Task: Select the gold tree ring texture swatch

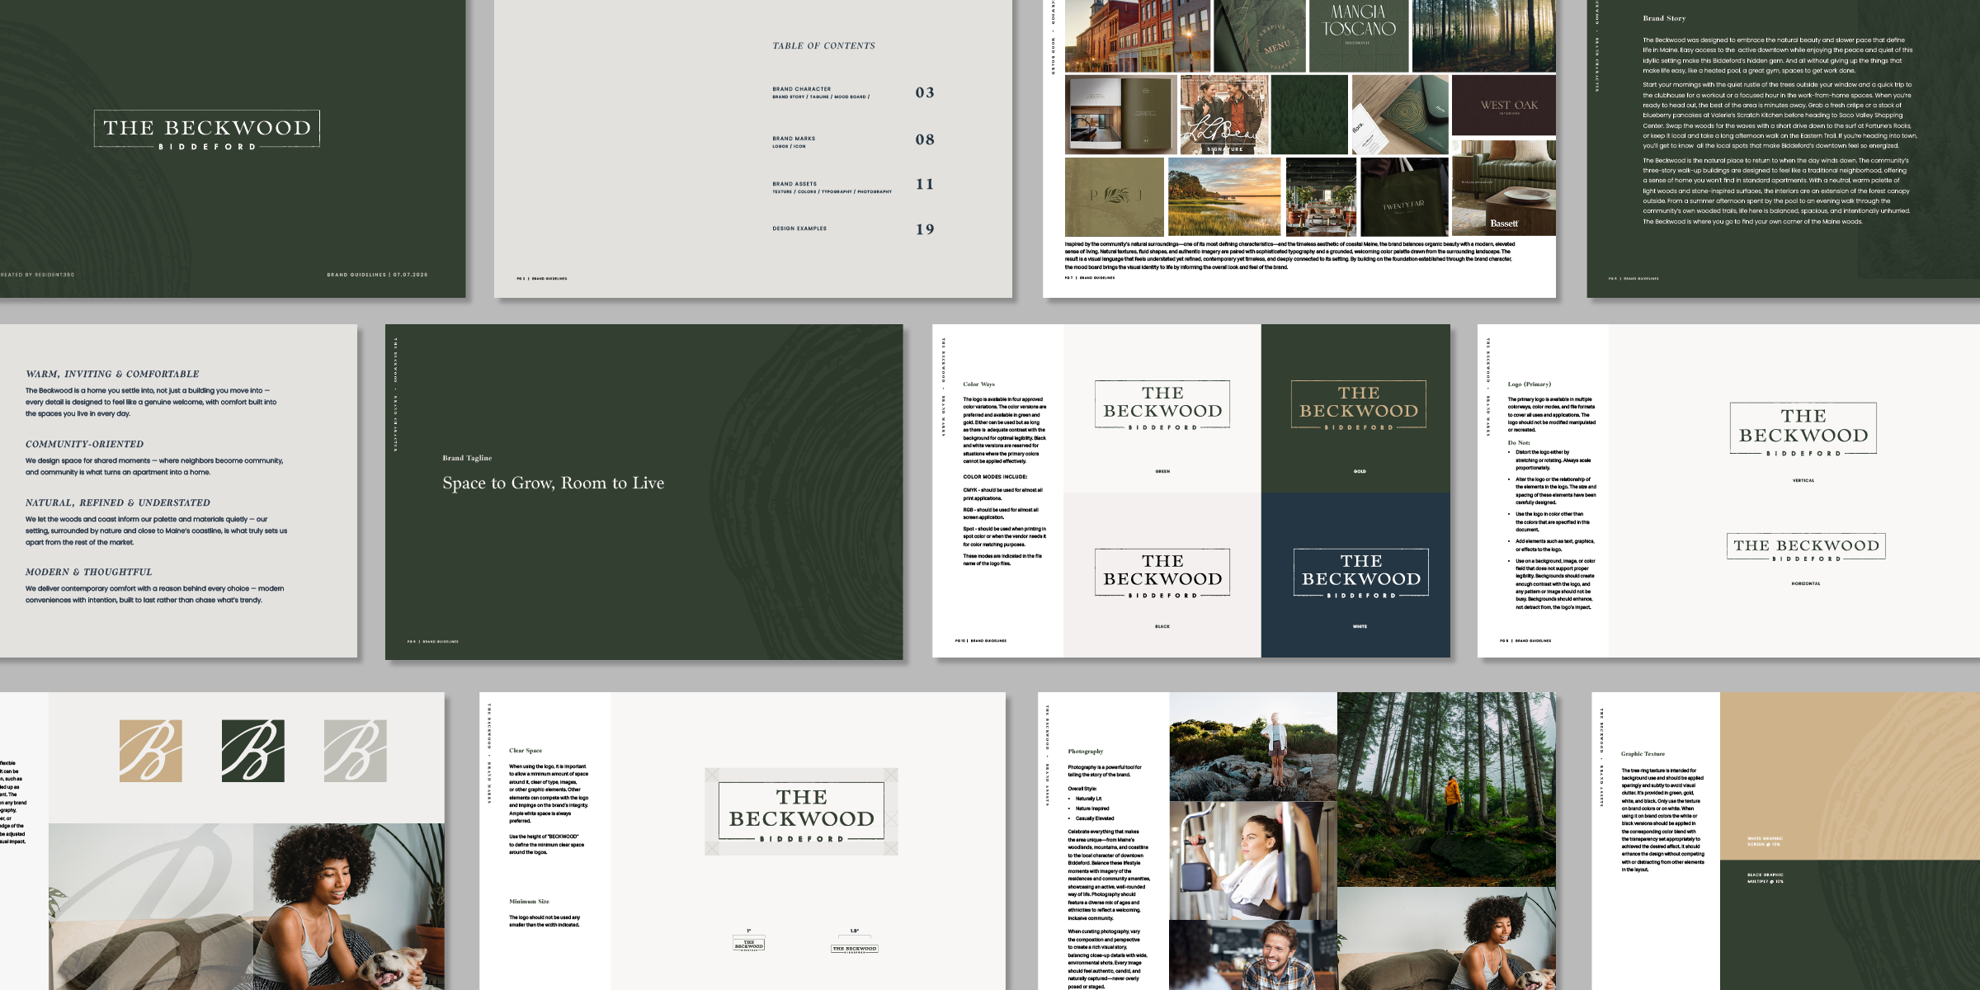Action: tap(1850, 776)
